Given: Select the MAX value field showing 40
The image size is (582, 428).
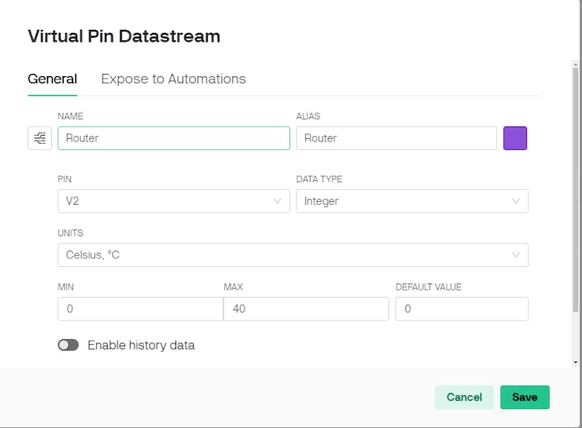Looking at the screenshot, I should (x=306, y=309).
